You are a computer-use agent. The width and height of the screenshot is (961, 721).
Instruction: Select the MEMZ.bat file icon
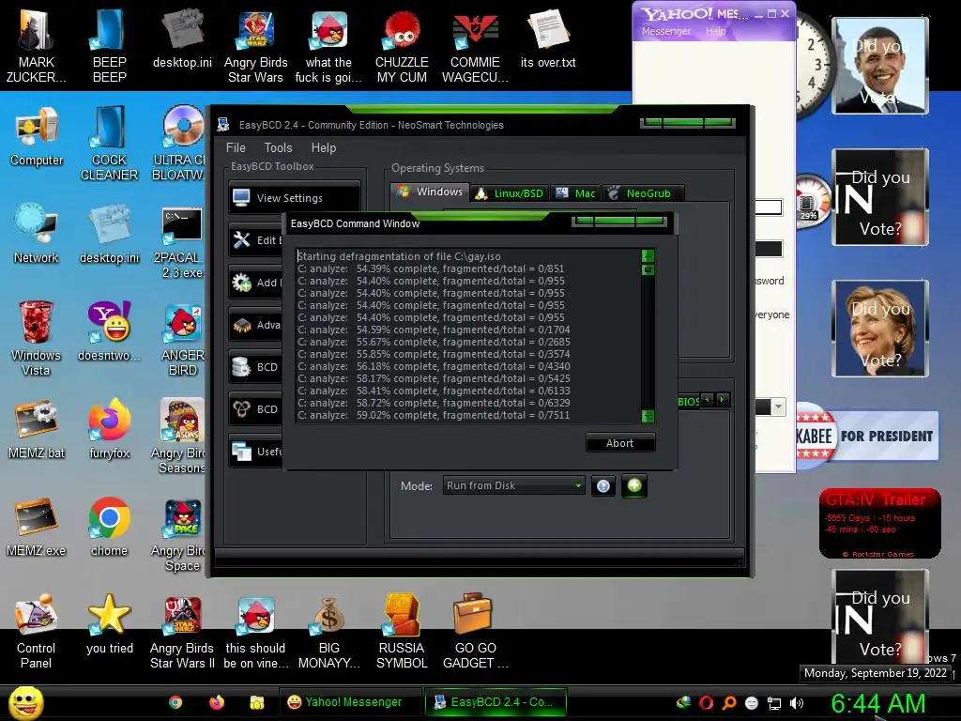coord(37,429)
